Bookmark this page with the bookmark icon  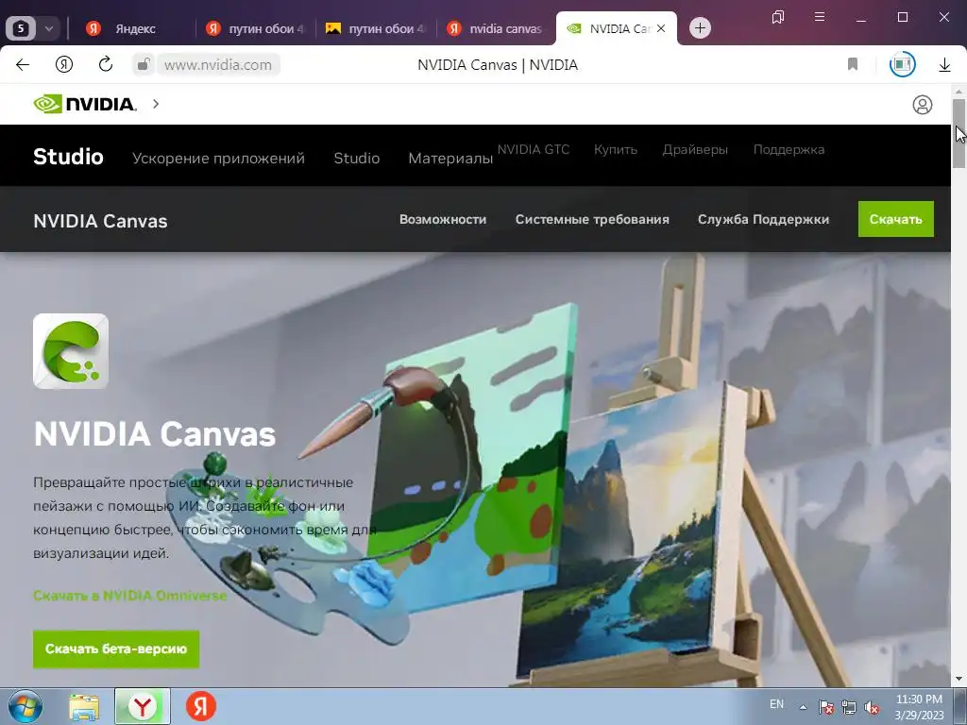pos(853,64)
